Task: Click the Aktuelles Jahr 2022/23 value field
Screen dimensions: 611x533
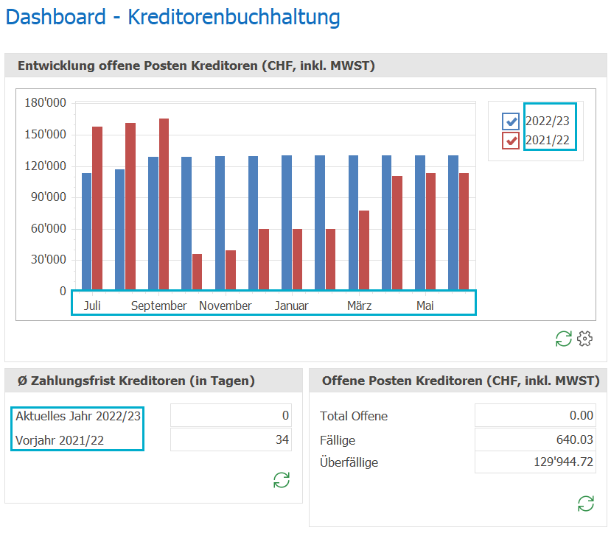Action: (231, 415)
